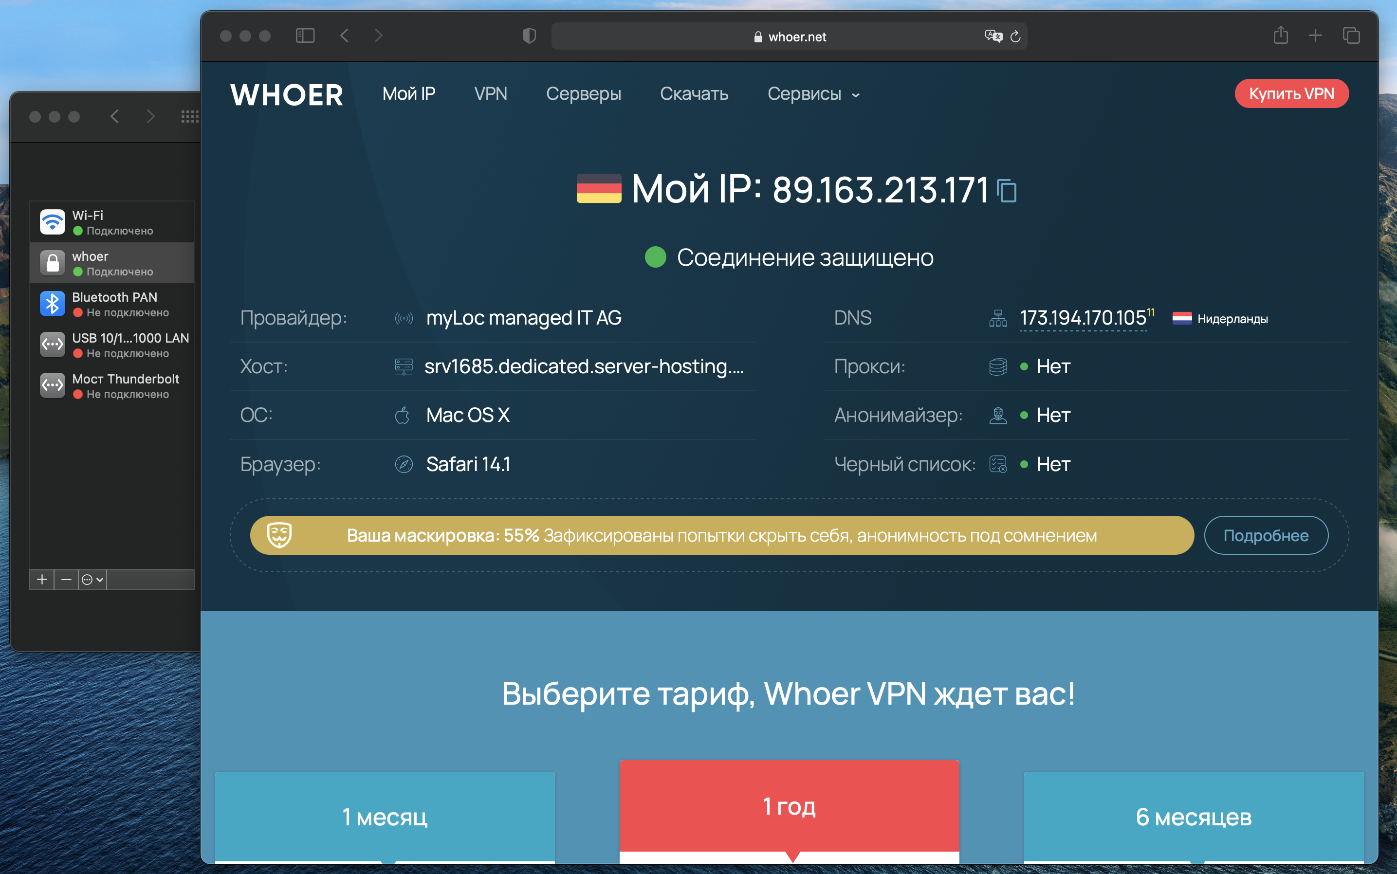1397x874 pixels.
Task: Toggle the Safari sidebar button
Action: pyautogui.click(x=305, y=36)
